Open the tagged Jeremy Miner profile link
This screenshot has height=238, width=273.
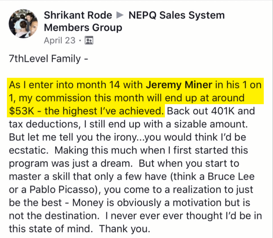179,85
